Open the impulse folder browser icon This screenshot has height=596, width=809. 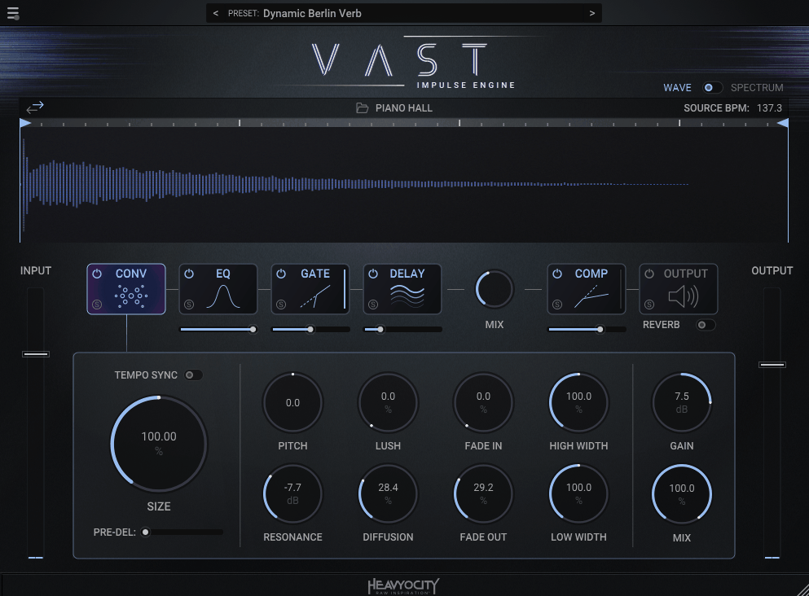(363, 108)
